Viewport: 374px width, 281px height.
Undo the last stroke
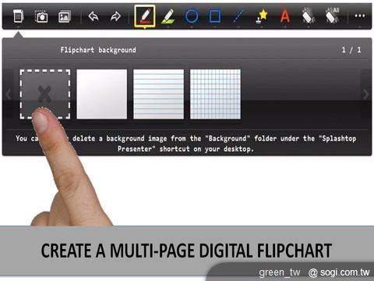point(93,16)
